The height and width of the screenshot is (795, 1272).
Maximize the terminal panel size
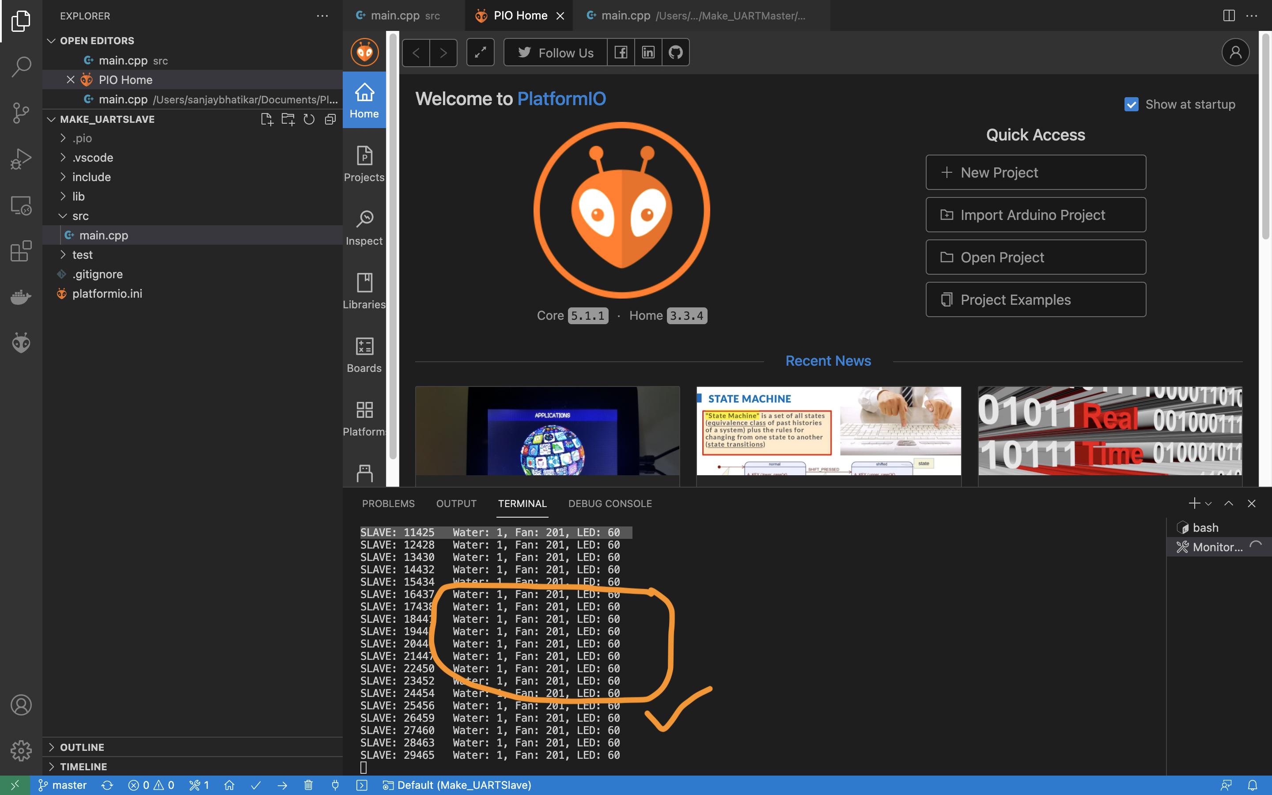[1228, 503]
